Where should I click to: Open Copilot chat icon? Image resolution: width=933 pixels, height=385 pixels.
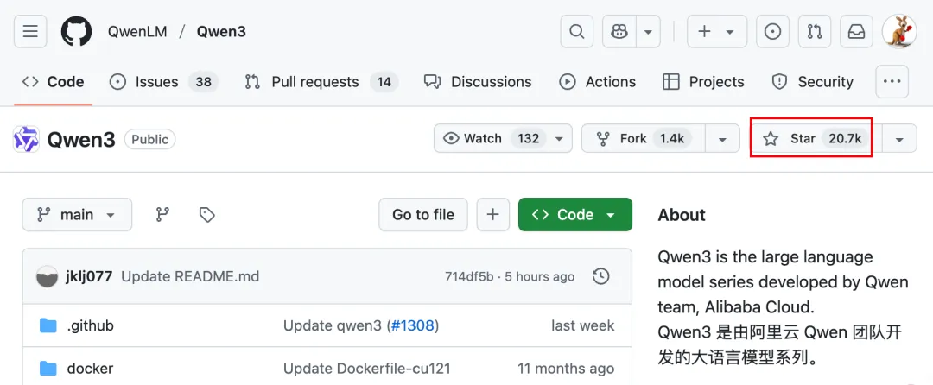[619, 31]
